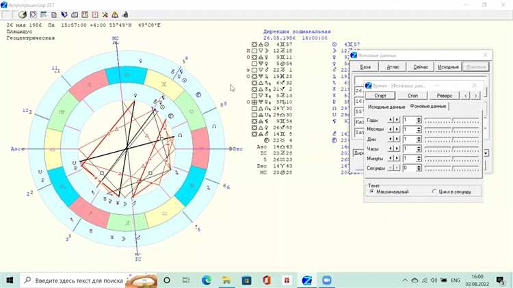Image resolution: width=513 pixels, height=288 pixels.
Task: Click the Секунды slider track
Action: tap(452, 168)
